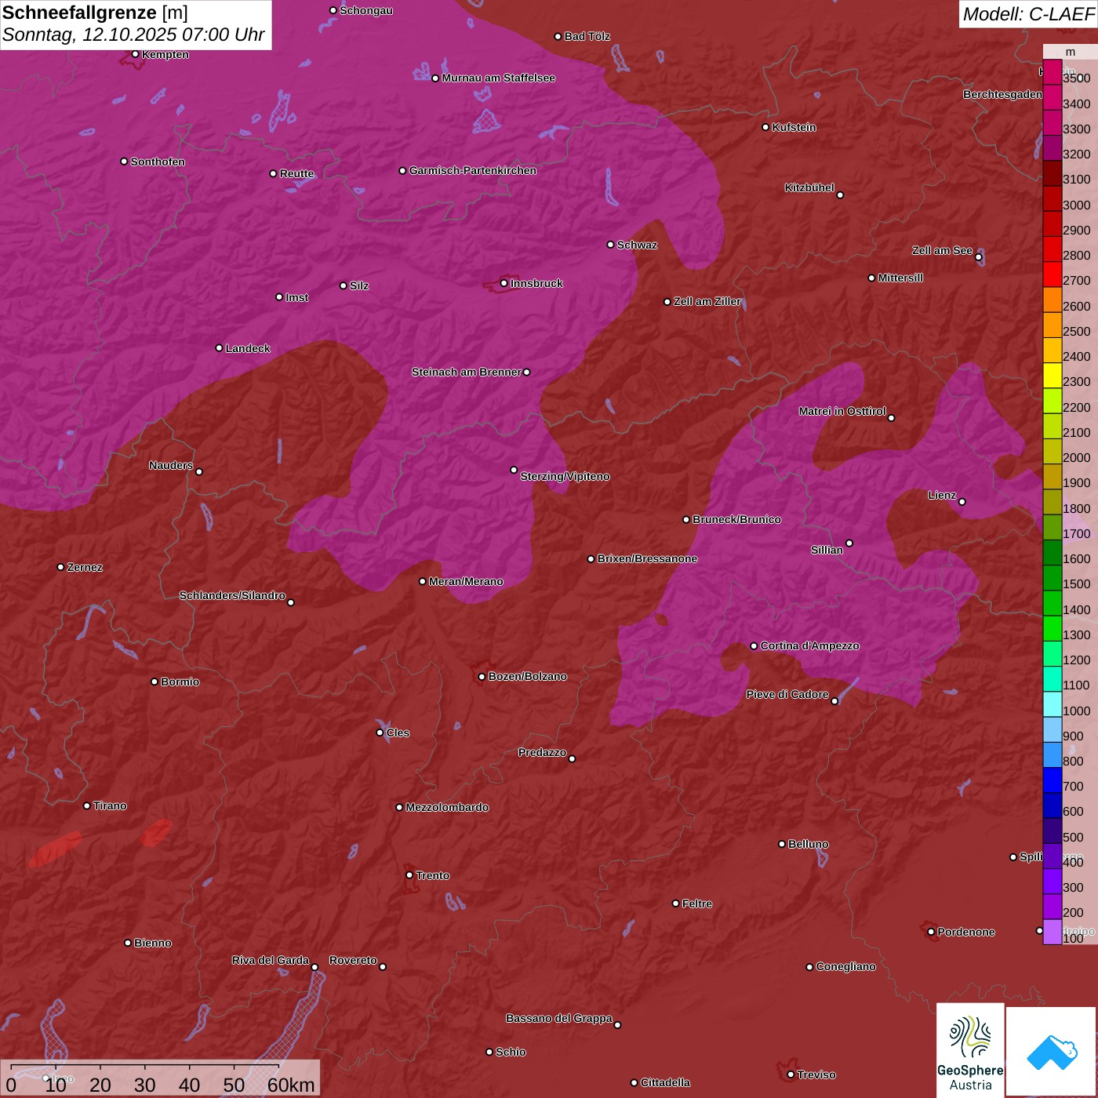Click the Bormio label
The width and height of the screenshot is (1098, 1098).
[180, 682]
